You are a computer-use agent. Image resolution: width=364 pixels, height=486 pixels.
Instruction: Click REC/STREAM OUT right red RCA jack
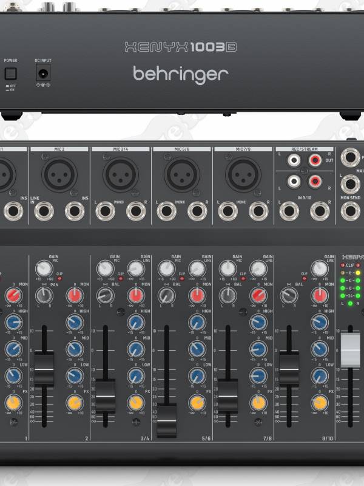pos(315,160)
